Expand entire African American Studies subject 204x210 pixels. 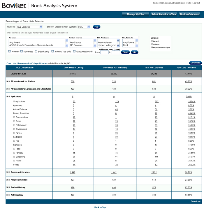tap(7, 81)
